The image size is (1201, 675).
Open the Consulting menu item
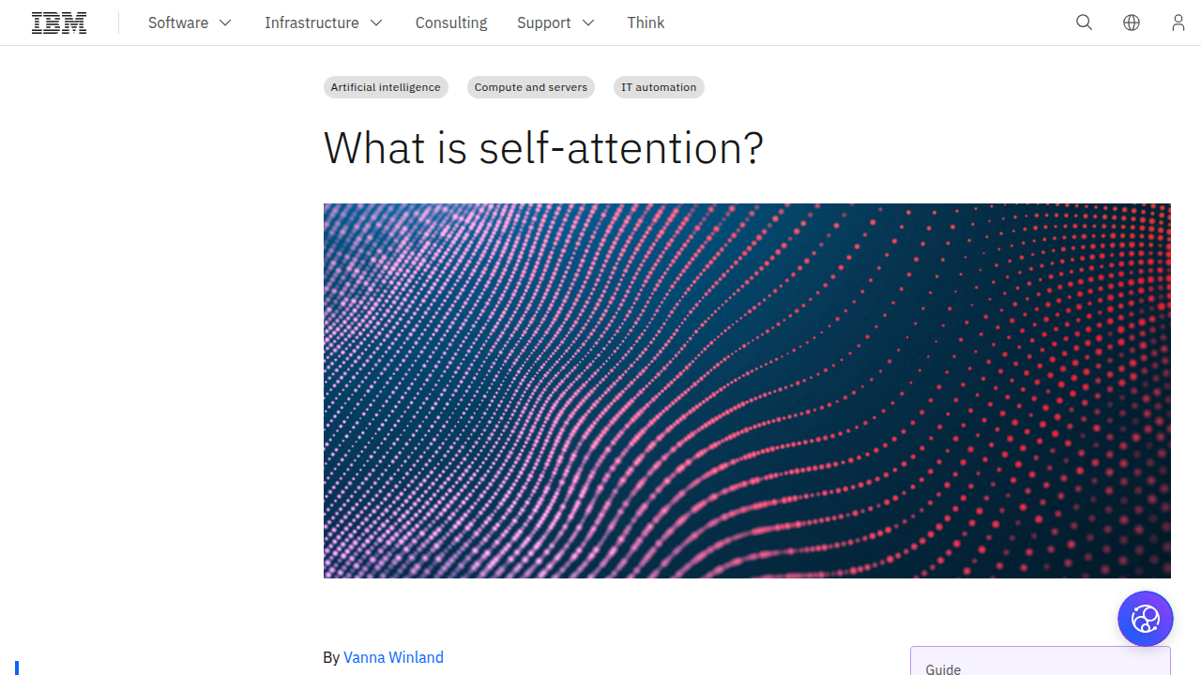[451, 22]
